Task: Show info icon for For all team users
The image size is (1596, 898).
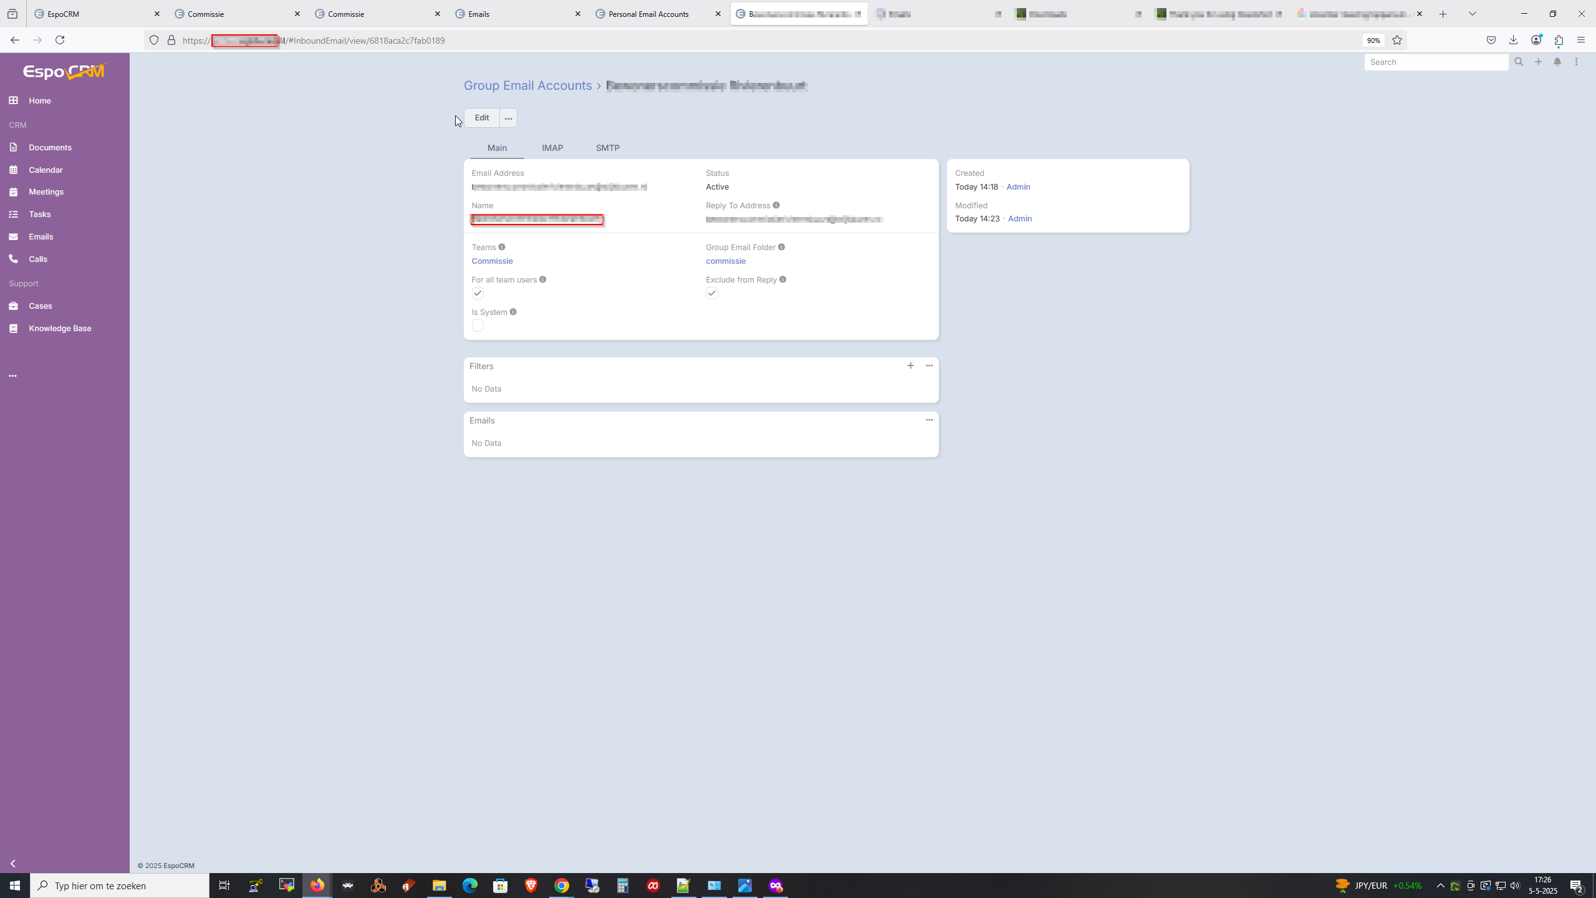Action: point(543,279)
